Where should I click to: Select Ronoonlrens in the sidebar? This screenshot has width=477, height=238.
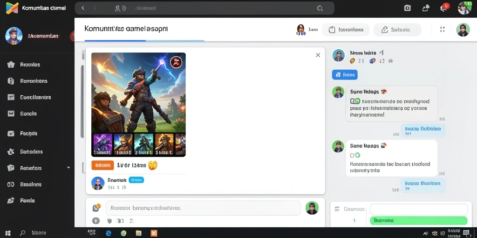point(34,81)
